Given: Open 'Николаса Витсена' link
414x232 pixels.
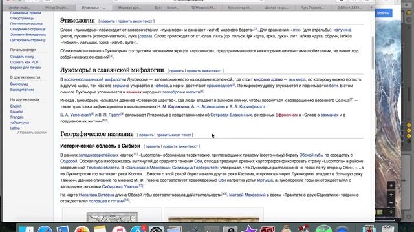Looking at the screenshot, I should (x=96, y=195).
